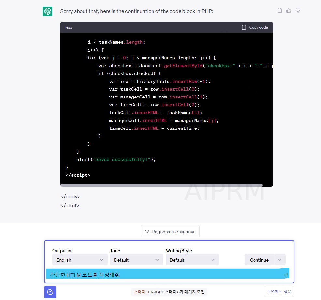Image resolution: width=321 pixels, height=300 pixels.
Task: Click the ChatGPT avatar logo
Action: pos(48,11)
